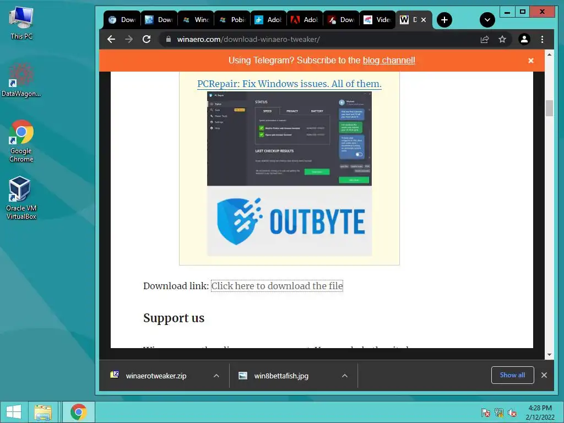
Task: Open a new tab with plus button
Action: (444, 20)
